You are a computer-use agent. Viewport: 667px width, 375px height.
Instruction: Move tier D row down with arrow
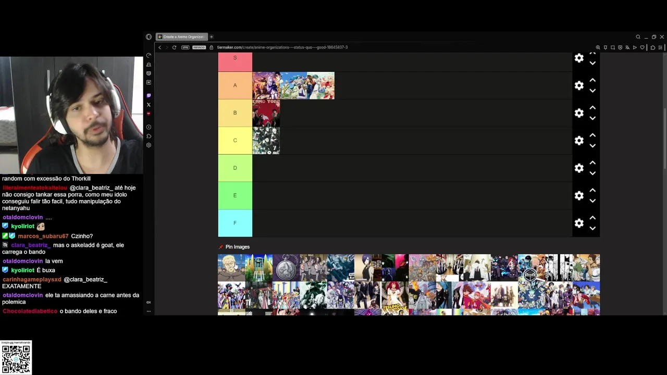(592, 173)
